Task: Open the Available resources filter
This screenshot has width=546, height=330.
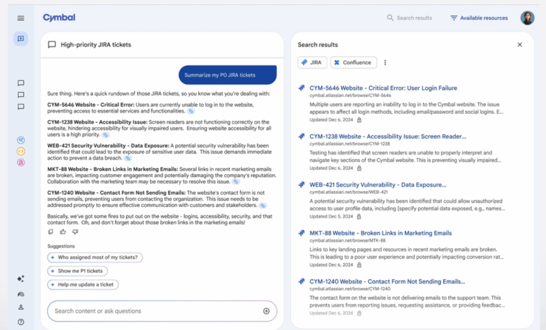Action: tap(479, 18)
